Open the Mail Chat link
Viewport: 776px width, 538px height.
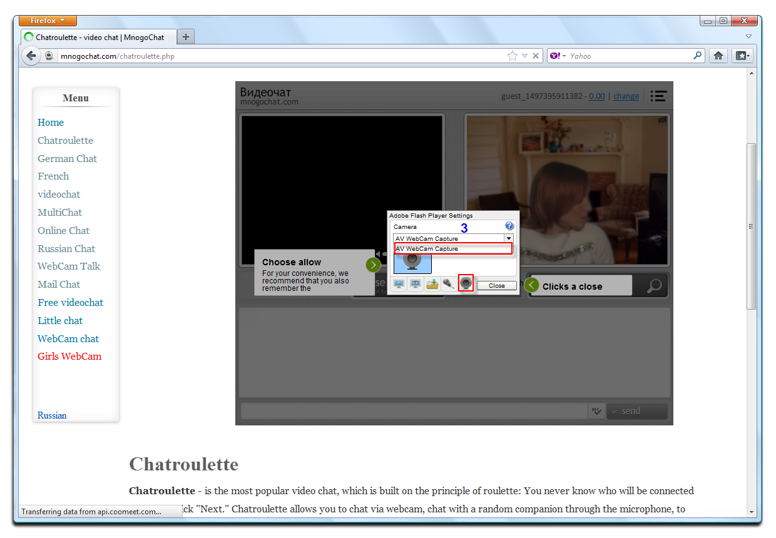coord(59,285)
